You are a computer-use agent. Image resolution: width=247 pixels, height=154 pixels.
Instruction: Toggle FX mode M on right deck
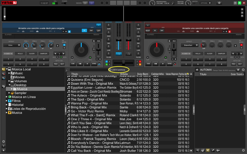tap(241, 48)
